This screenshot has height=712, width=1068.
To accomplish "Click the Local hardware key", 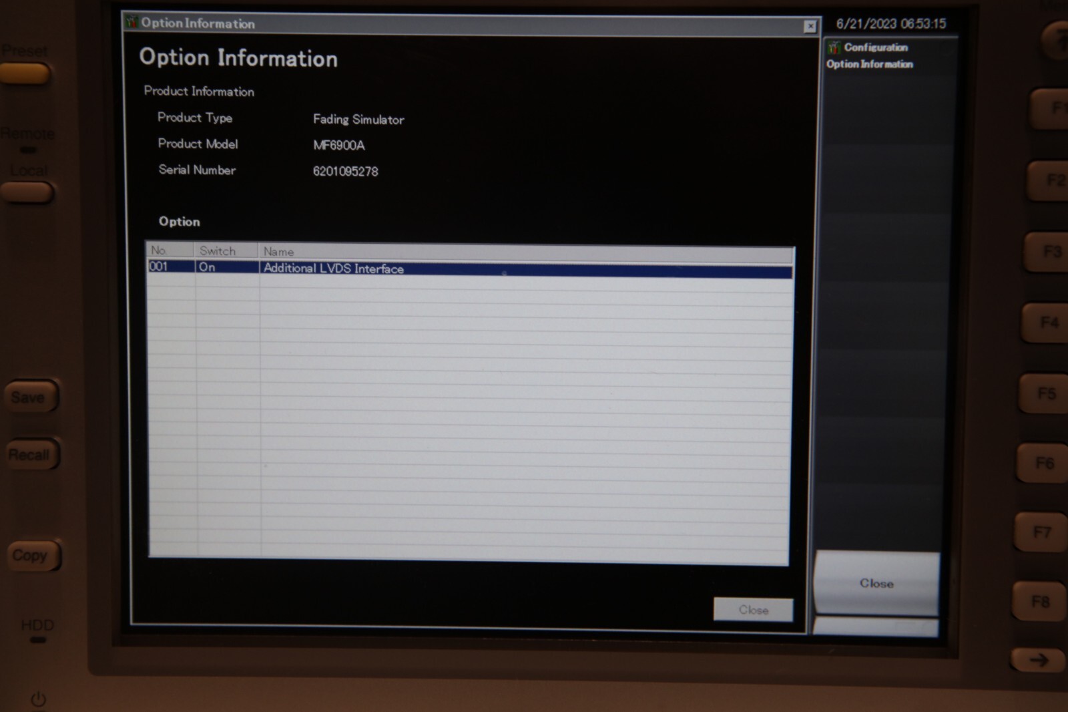I will [x=26, y=193].
